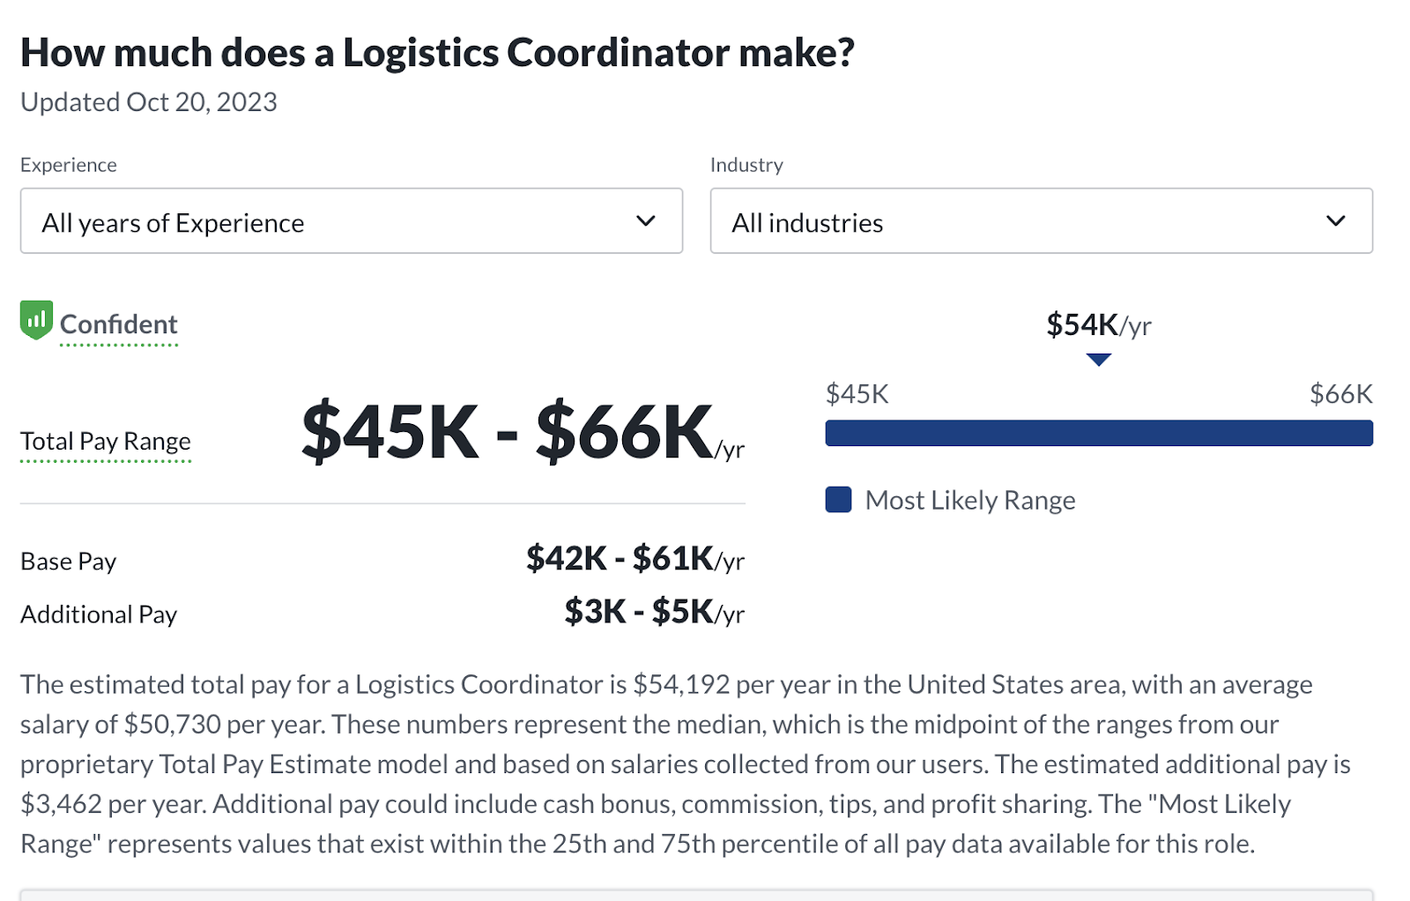Click the Base Pay row label

pyautogui.click(x=69, y=562)
